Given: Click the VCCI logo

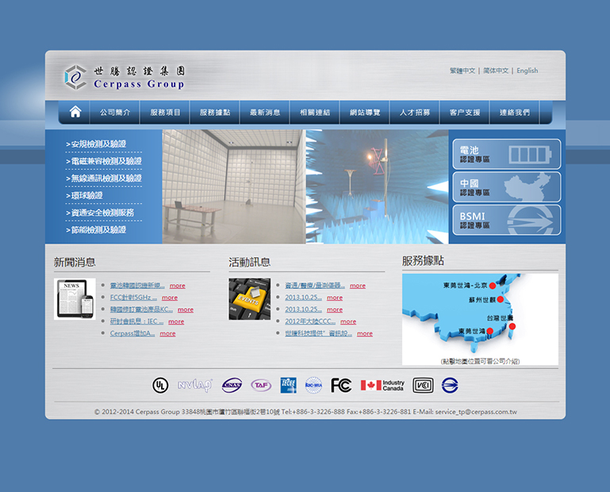Looking at the screenshot, I should coord(423,386).
